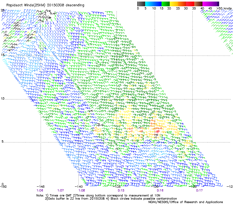This screenshot has width=233, height=204.
Task: Click the brown 35-40 knots legend swatch
Action: coord(198,4)
